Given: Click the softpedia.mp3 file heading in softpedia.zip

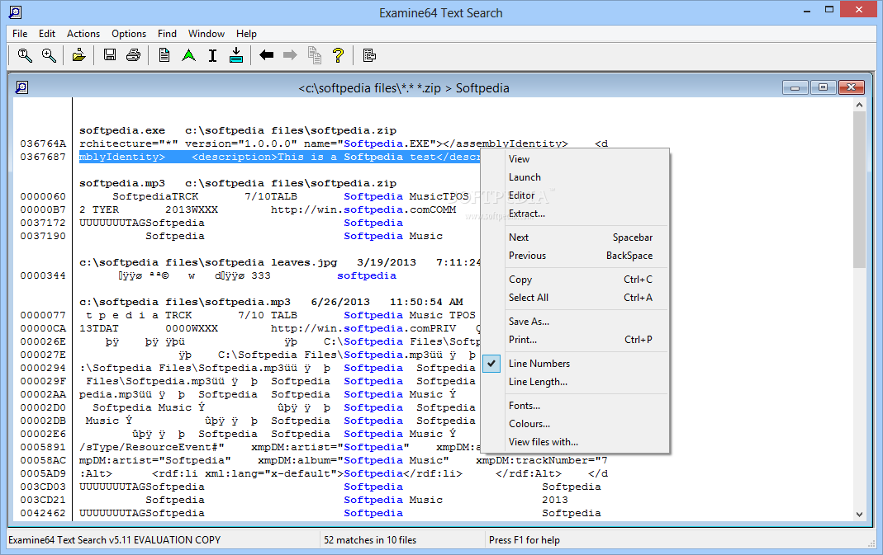Looking at the screenshot, I should [238, 183].
